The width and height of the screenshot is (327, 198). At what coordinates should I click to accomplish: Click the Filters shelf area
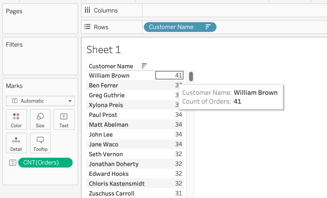tap(40, 59)
